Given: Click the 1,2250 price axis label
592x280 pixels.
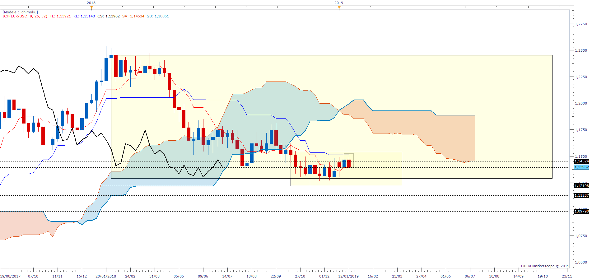Looking at the screenshot, I should pos(581,77).
